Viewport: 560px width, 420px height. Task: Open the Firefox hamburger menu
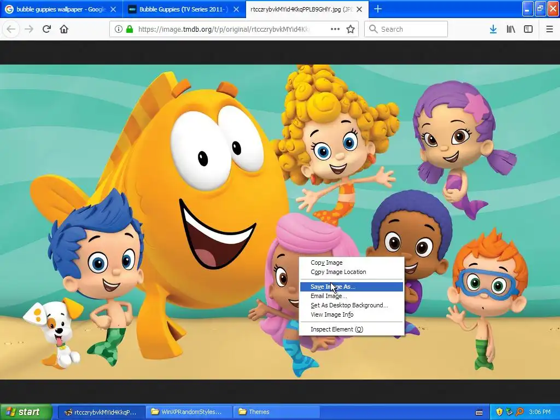click(549, 29)
